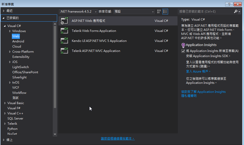
Task: Switch to small icons grid view
Action: pyautogui.click(x=159, y=12)
